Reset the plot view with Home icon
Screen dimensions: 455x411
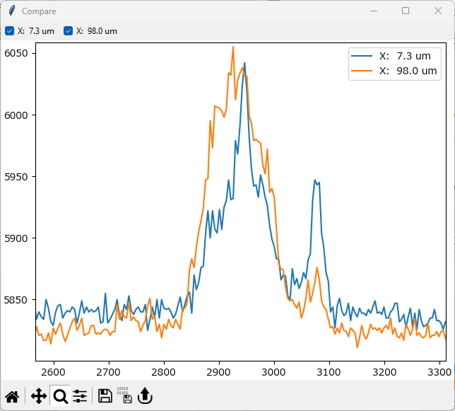pyautogui.click(x=12, y=396)
